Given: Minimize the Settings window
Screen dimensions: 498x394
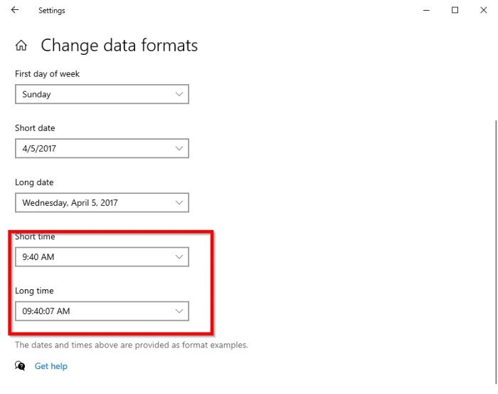Looking at the screenshot, I should (426, 10).
